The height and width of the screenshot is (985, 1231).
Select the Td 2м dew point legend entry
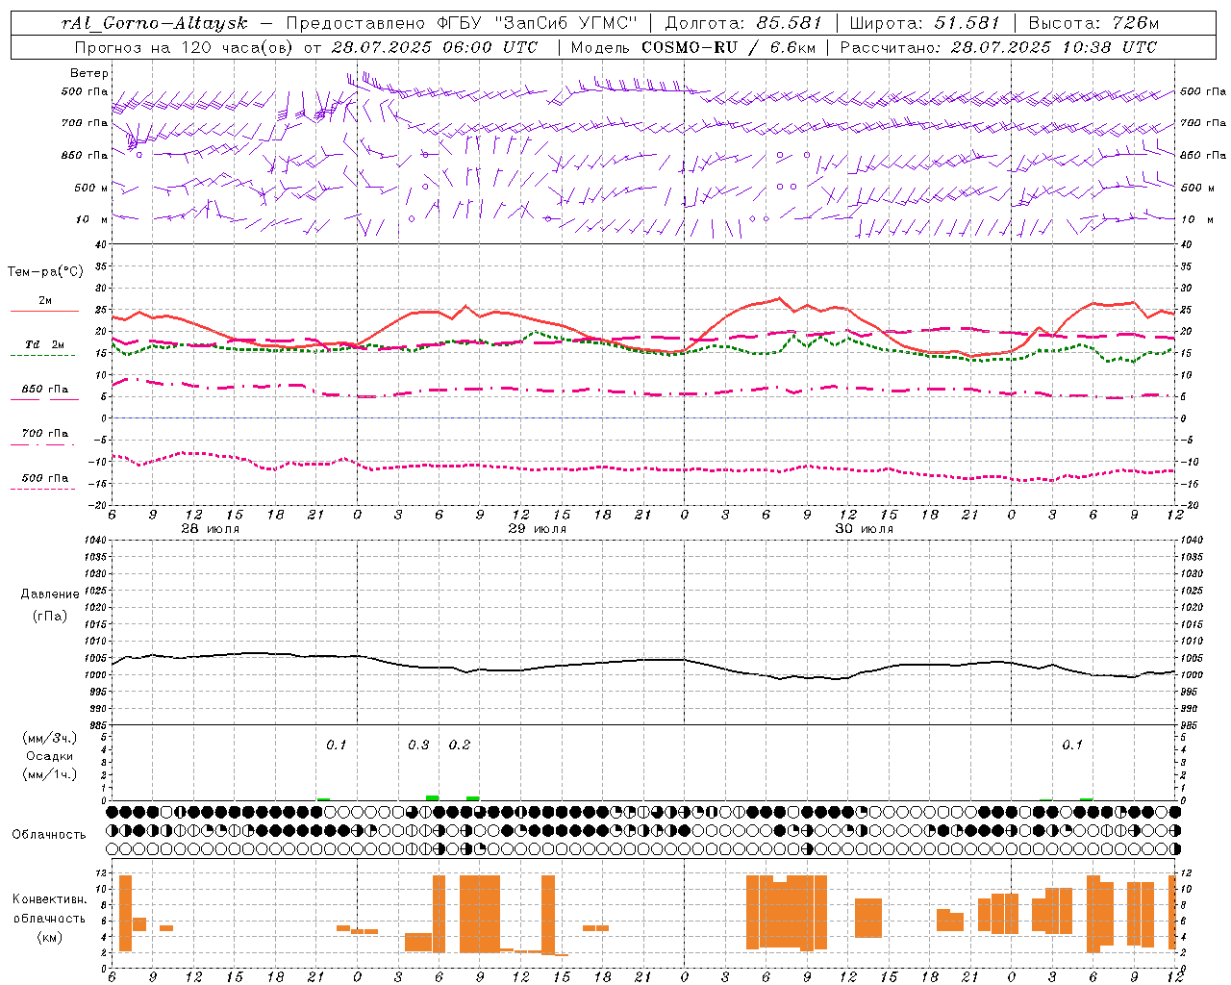(x=44, y=344)
